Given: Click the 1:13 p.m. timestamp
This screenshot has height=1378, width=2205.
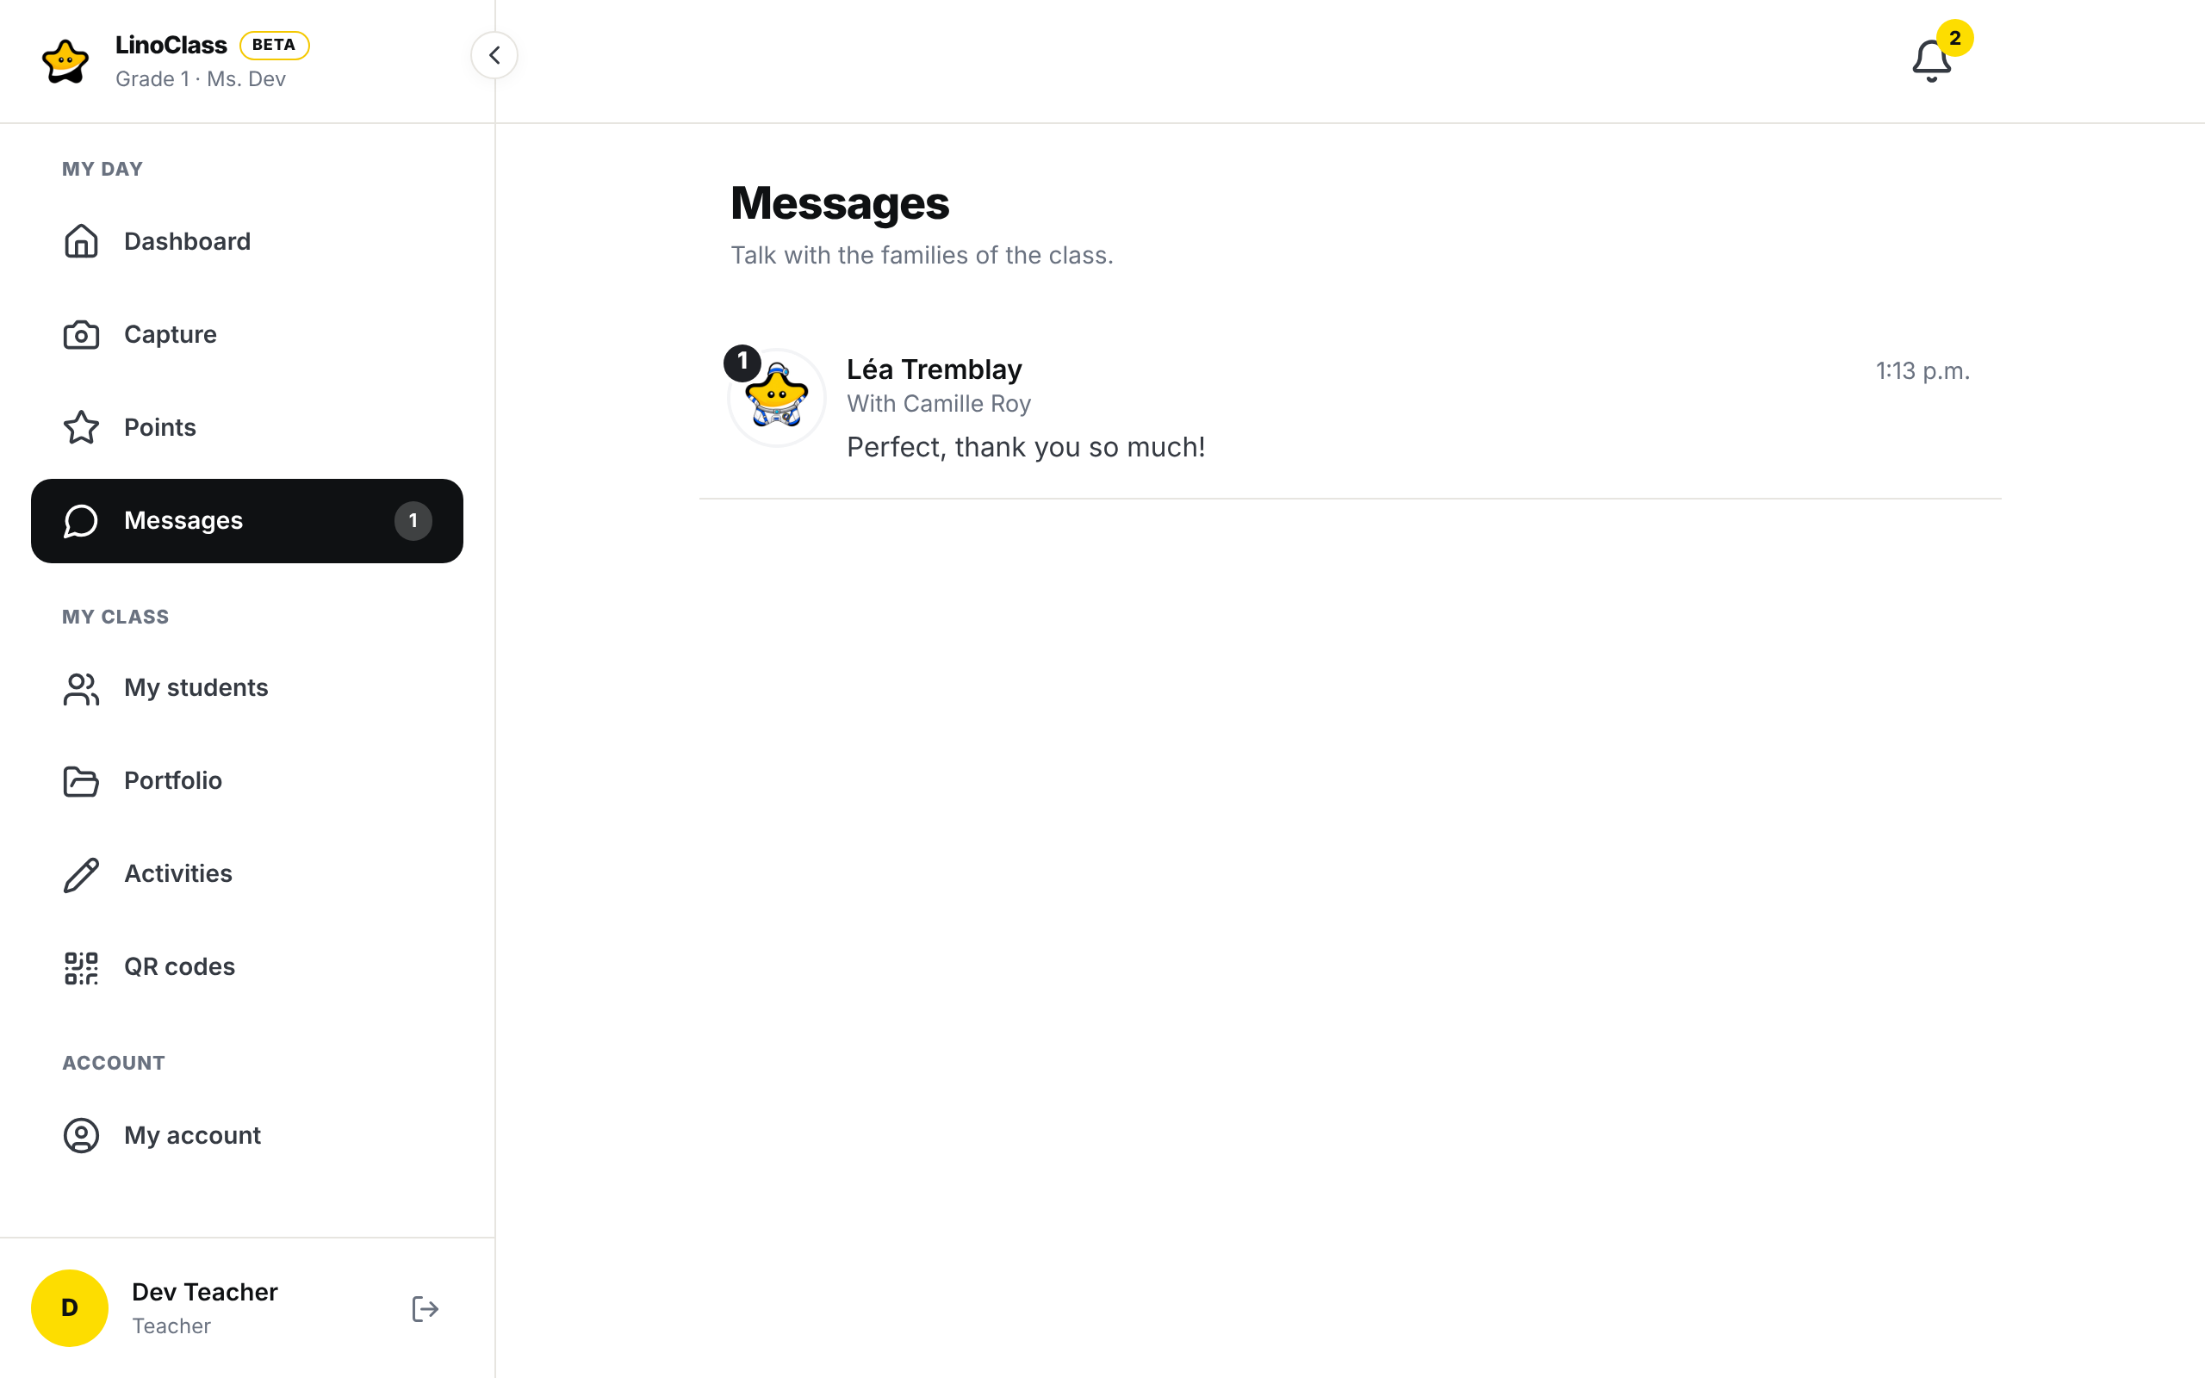Looking at the screenshot, I should click(1922, 371).
